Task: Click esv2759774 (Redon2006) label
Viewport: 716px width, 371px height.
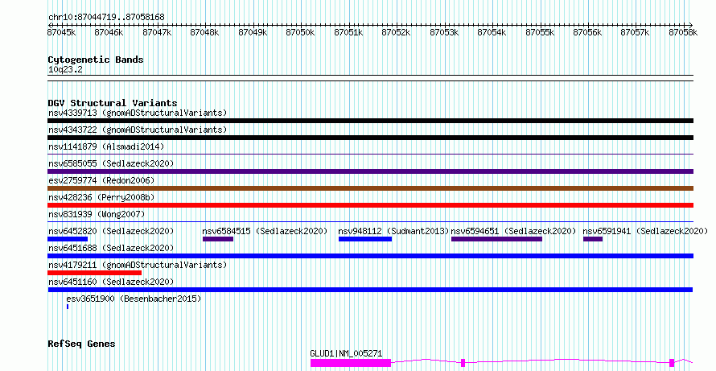Action: [101, 180]
